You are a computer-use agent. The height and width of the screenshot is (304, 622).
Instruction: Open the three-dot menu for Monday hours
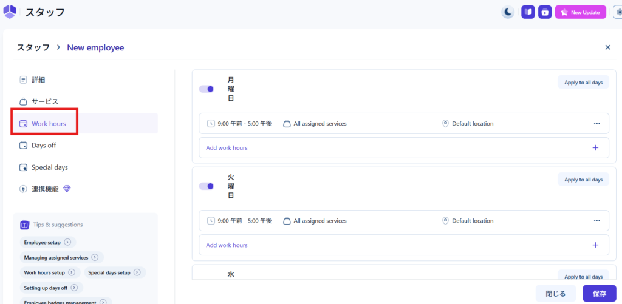point(596,123)
